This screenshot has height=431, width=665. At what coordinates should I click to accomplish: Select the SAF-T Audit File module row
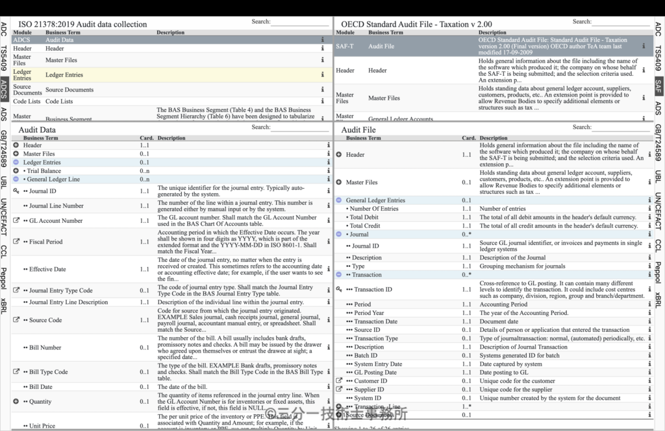pyautogui.click(x=494, y=46)
